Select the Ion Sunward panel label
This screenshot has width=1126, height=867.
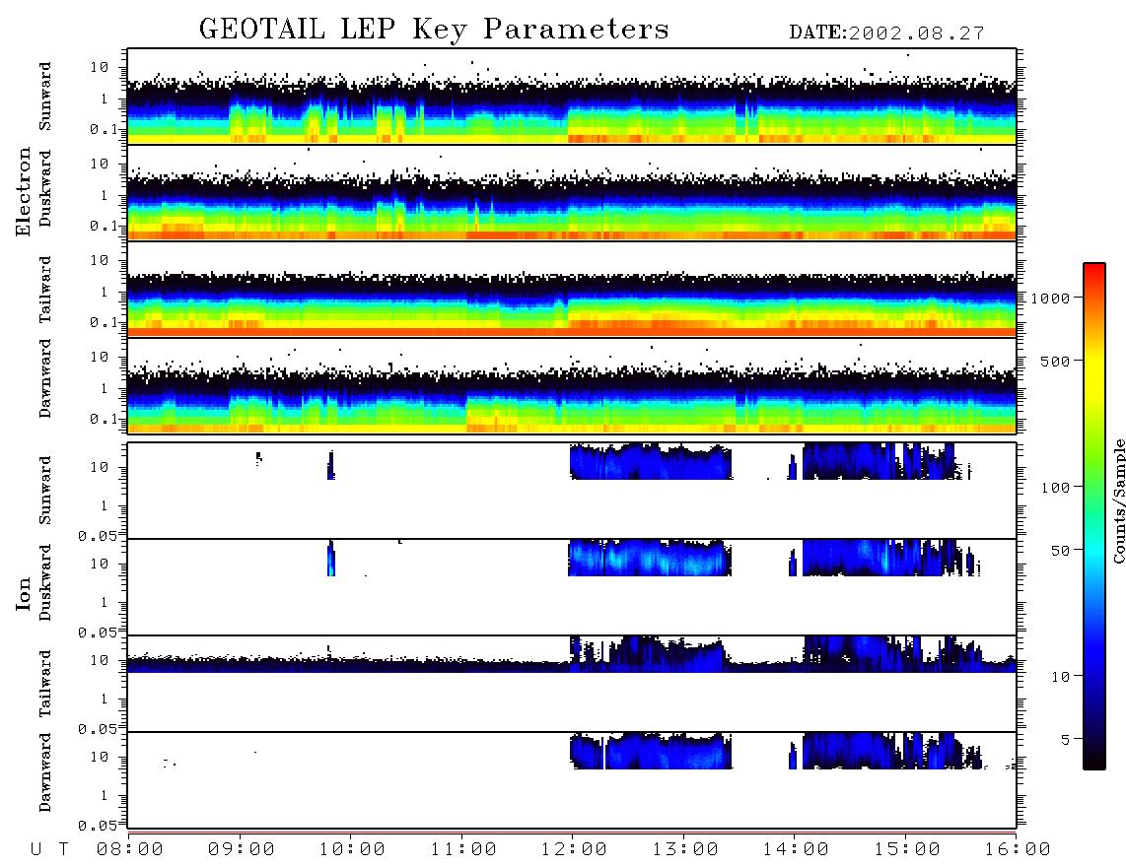point(45,491)
